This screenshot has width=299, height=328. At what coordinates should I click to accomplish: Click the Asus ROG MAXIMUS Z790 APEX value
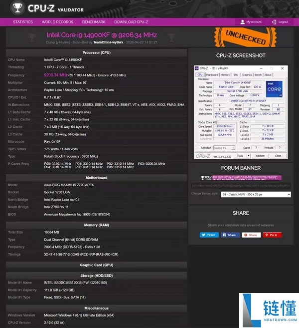click(x=69, y=185)
